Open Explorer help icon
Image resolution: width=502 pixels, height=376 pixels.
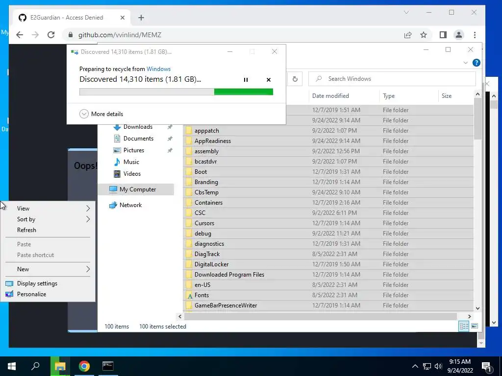pos(477,63)
